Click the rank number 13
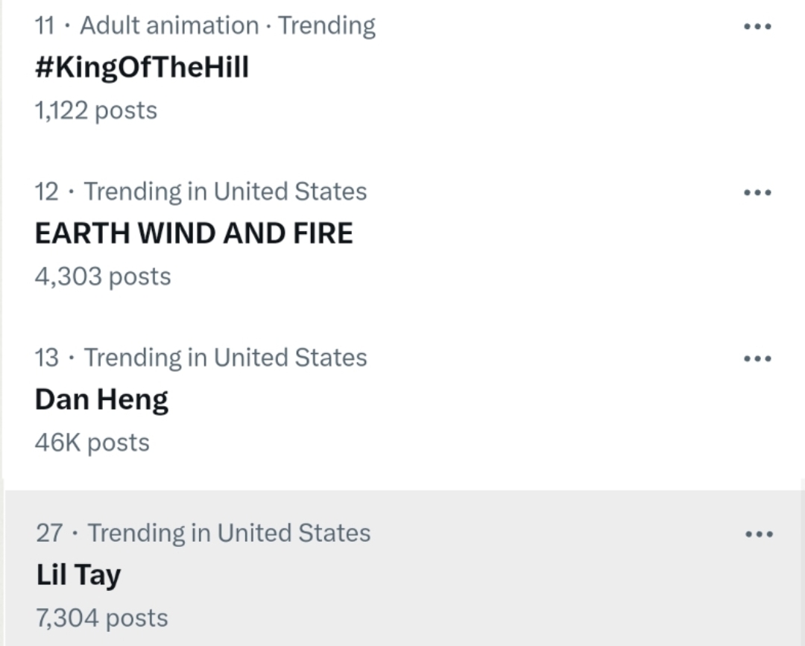The image size is (805, 646). [46, 358]
